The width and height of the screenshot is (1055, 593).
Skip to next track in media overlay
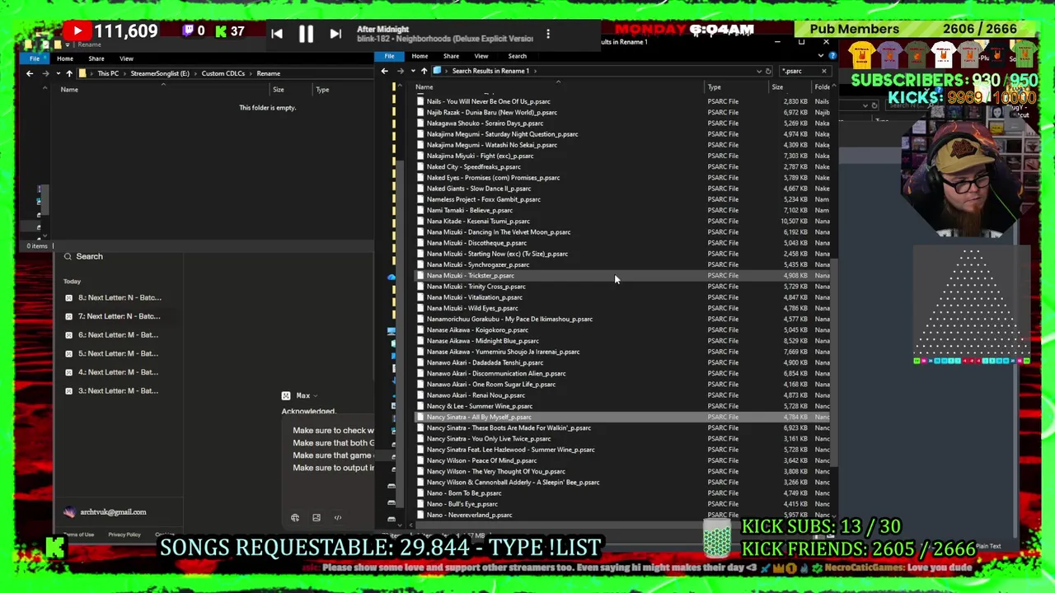pos(335,34)
